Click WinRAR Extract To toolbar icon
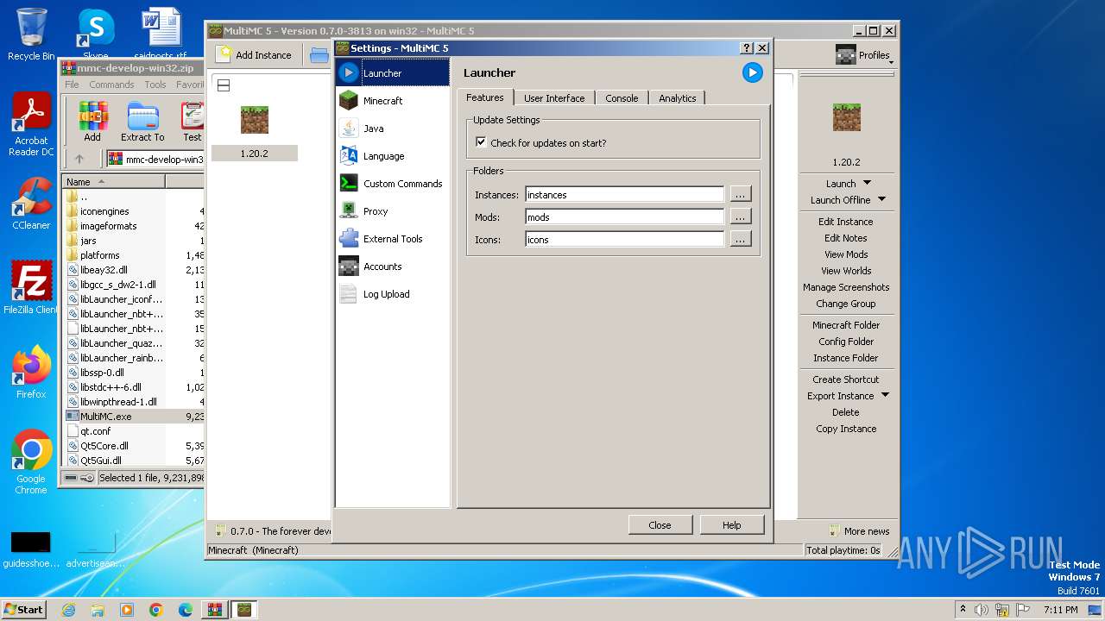Image resolution: width=1105 pixels, height=621 pixels. tap(142, 121)
